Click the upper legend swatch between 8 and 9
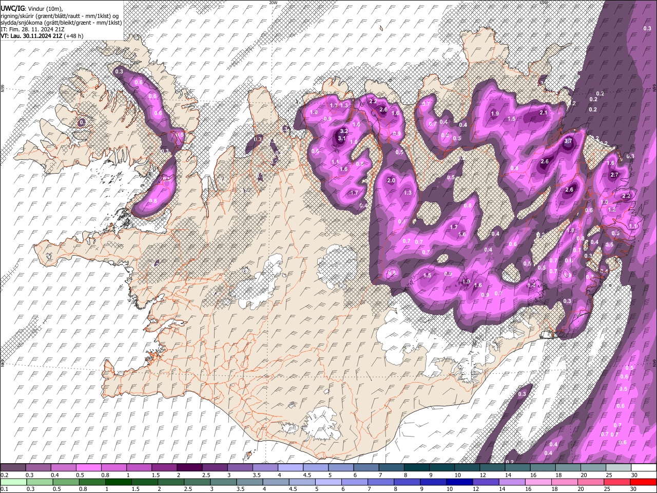The height and width of the screenshot is (493, 657). [417, 468]
